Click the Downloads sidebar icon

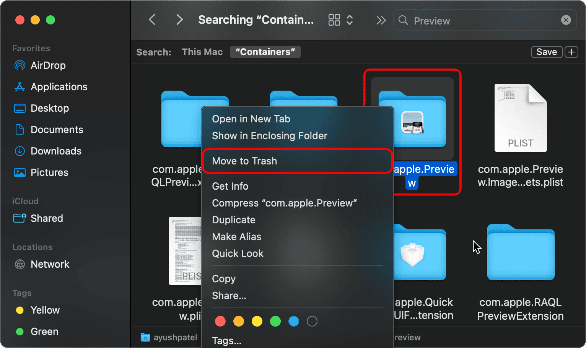coord(20,151)
